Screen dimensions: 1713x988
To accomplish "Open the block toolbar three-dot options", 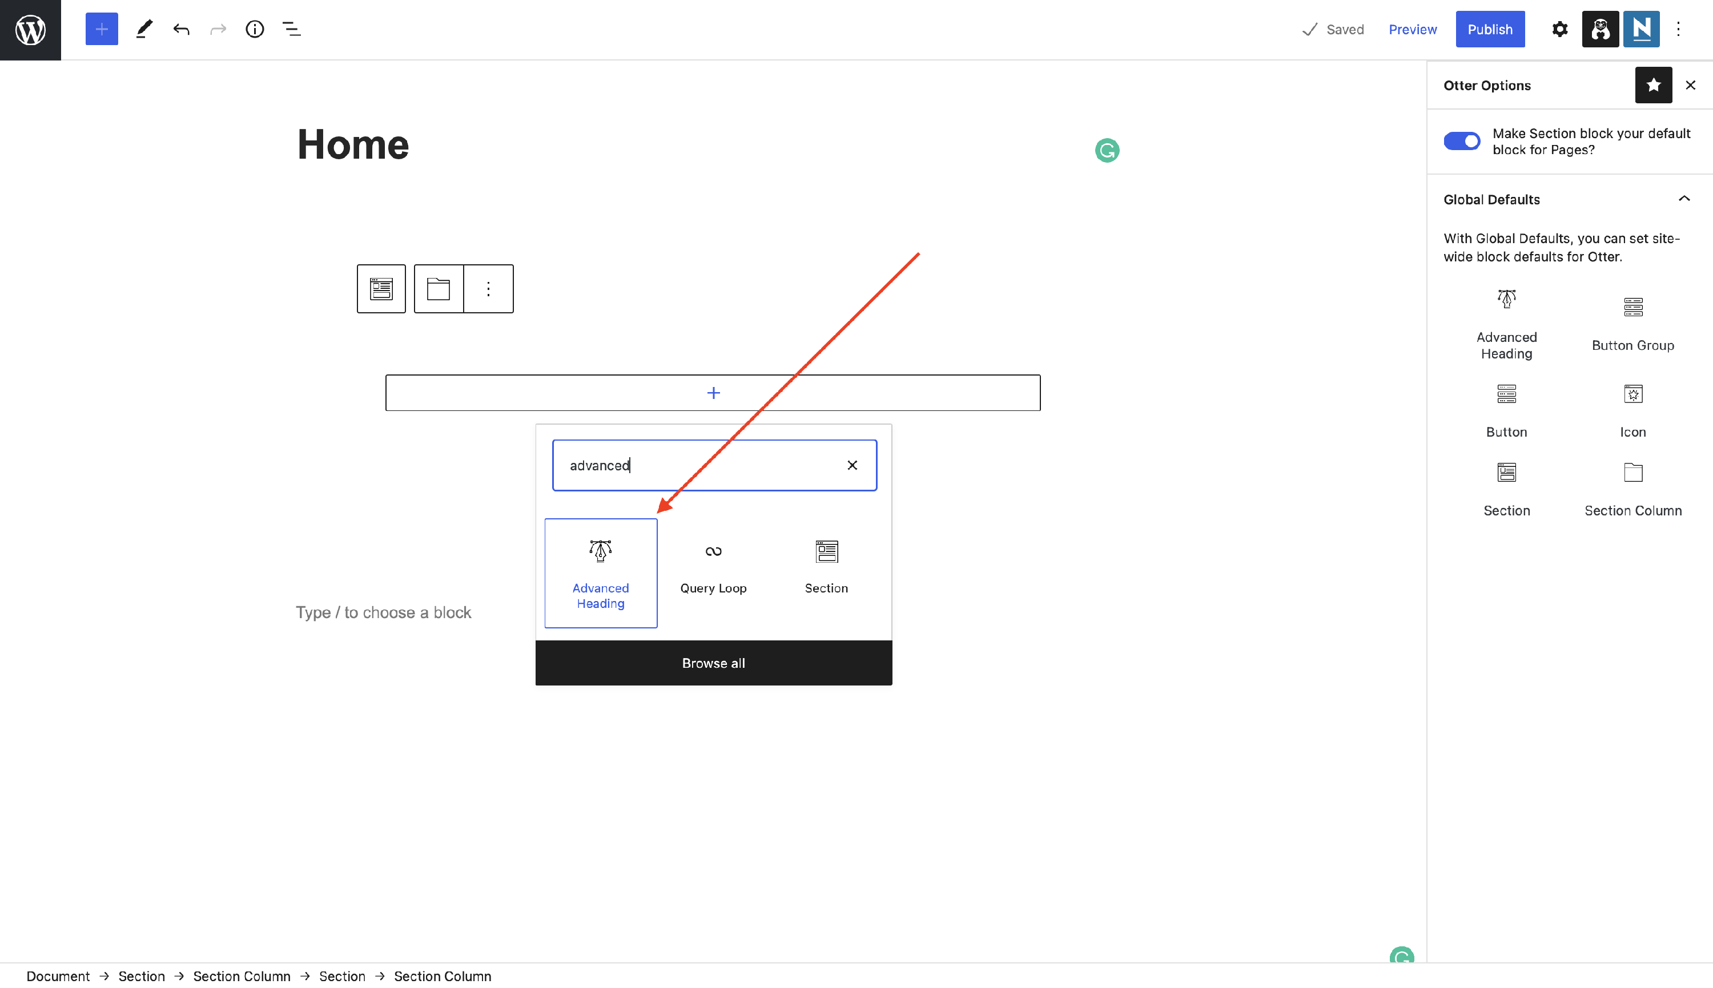I will [x=488, y=289].
